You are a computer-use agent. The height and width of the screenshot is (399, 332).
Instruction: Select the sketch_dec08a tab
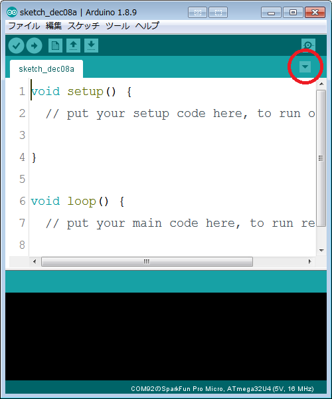(46, 69)
